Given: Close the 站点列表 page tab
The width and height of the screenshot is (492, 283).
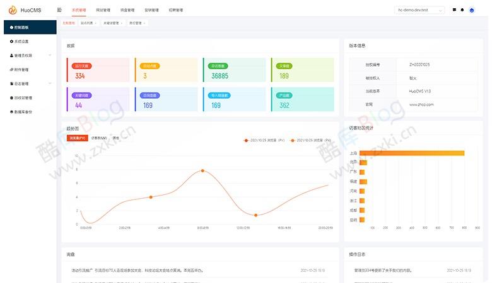Looking at the screenshot, I should click(x=95, y=23).
